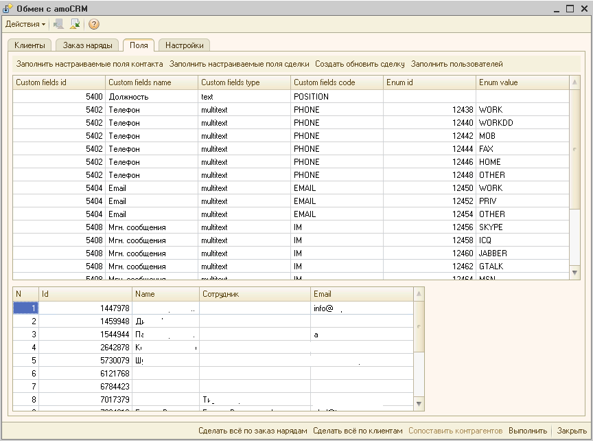The image size is (593, 441).
Task: Click the Custom fields name column header
Action: coord(152,82)
